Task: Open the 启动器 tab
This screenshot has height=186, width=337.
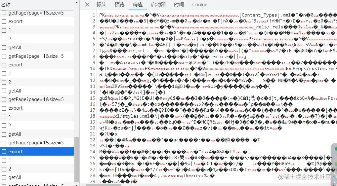Action: pyautogui.click(x=158, y=5)
